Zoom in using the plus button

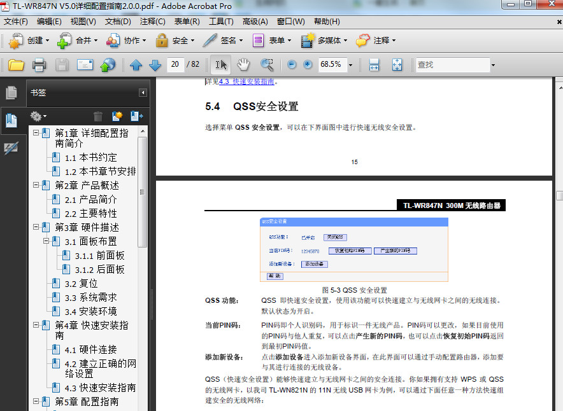point(307,64)
